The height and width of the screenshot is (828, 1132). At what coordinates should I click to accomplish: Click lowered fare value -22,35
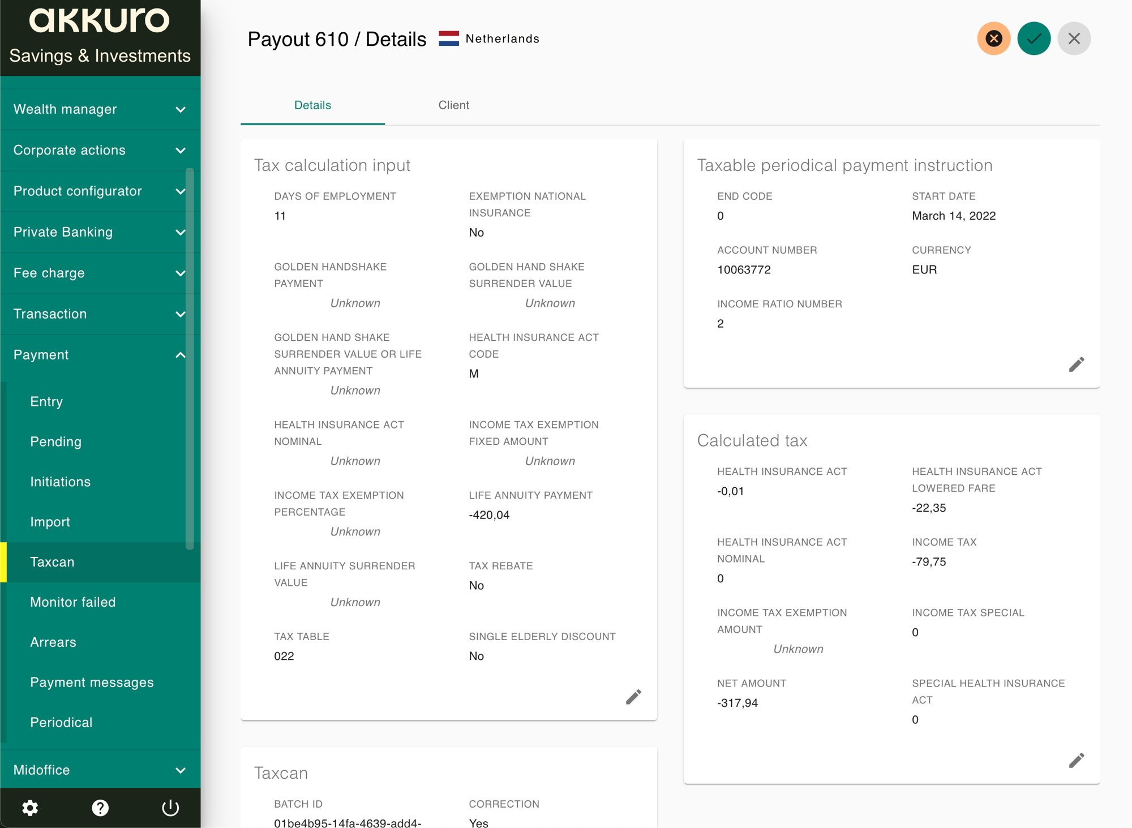929,508
